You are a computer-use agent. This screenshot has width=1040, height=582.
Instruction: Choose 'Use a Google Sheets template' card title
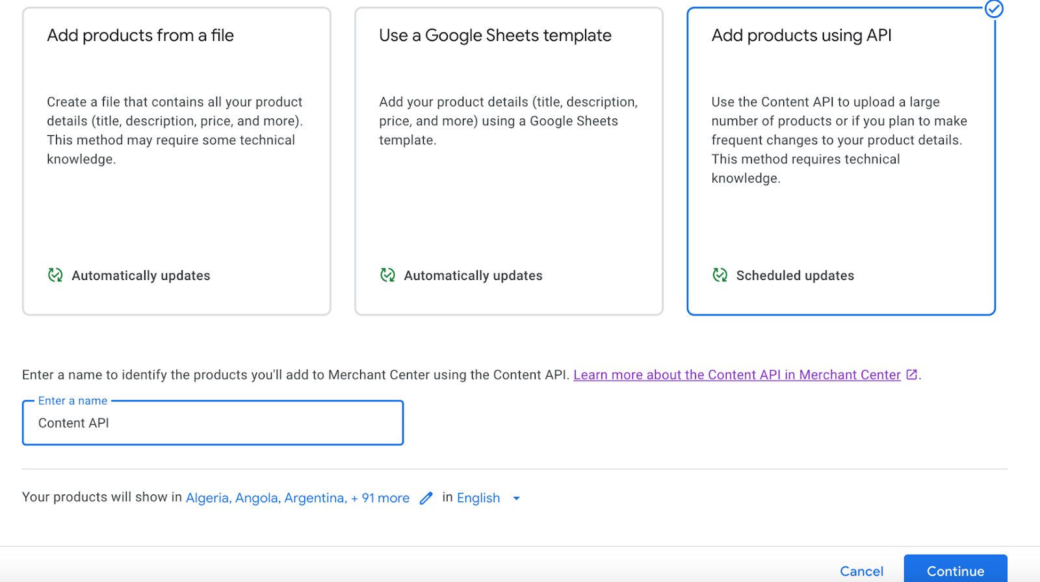pyautogui.click(x=495, y=35)
